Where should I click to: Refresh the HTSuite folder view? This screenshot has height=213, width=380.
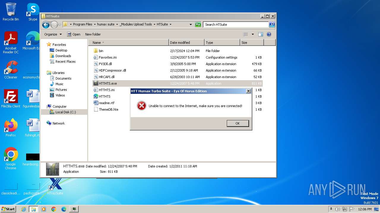pyautogui.click(x=198, y=25)
